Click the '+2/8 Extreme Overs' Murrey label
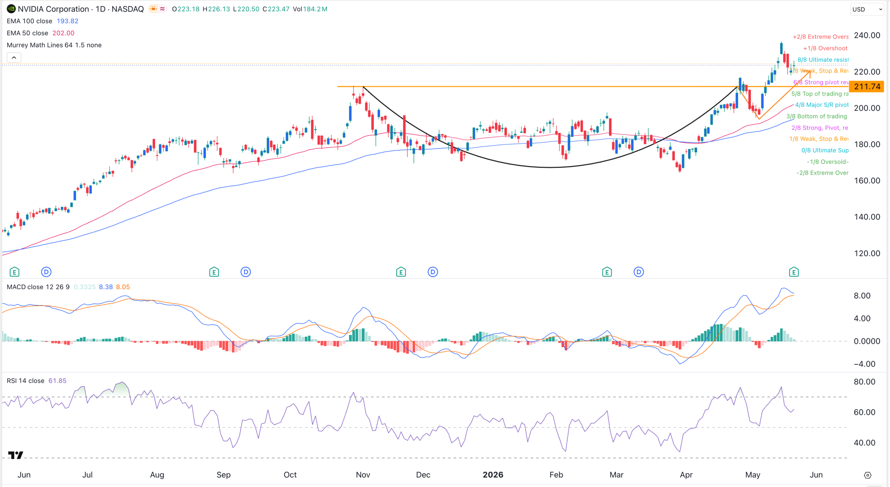This screenshot has width=890, height=487. click(820, 37)
